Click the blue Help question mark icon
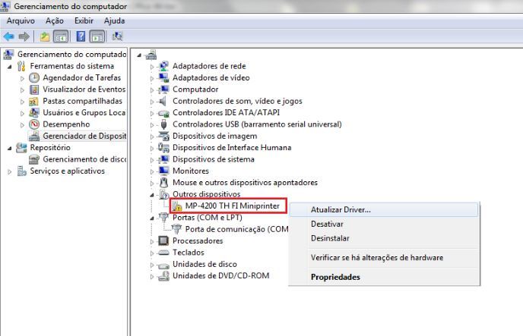 [x=81, y=36]
